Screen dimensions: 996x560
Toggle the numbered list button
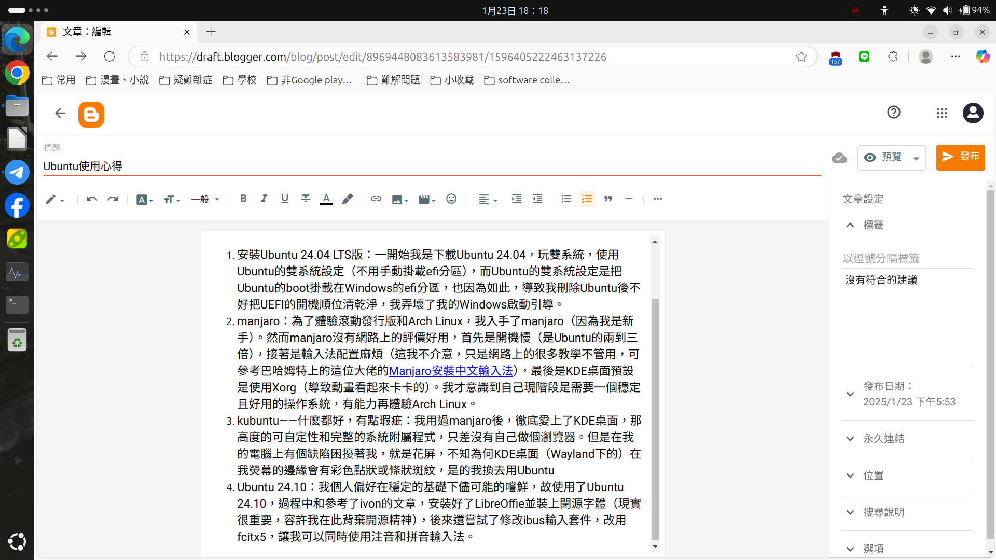coord(587,199)
